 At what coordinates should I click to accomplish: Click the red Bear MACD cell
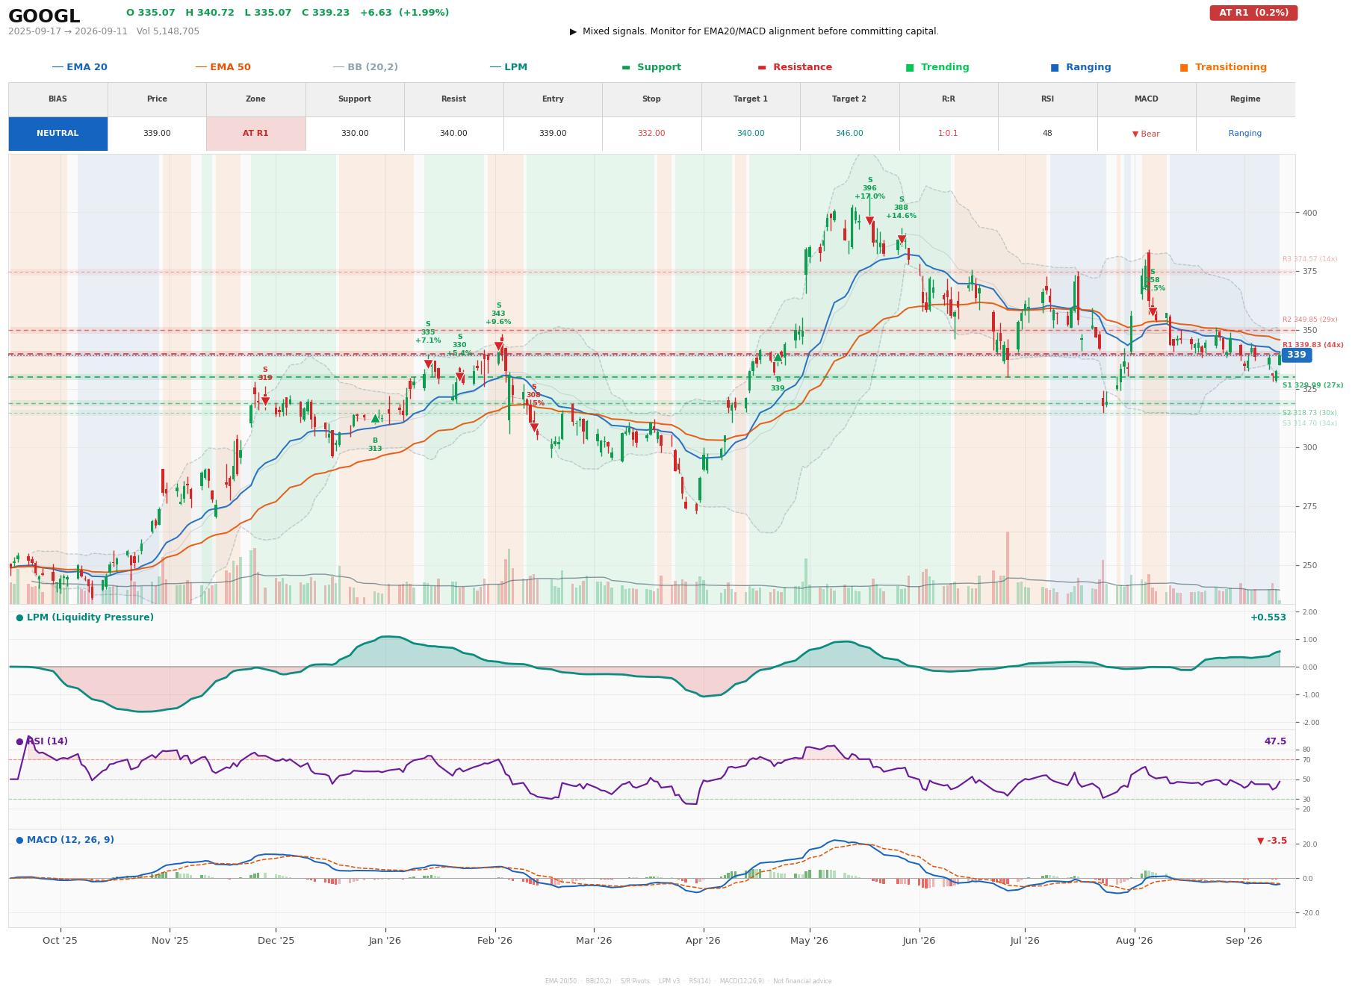(1146, 134)
